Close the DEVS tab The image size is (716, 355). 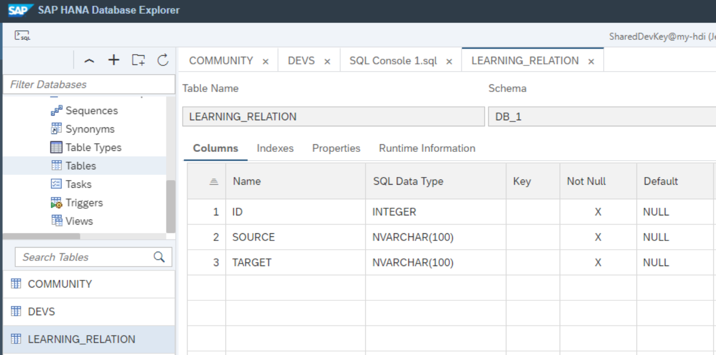coord(327,61)
